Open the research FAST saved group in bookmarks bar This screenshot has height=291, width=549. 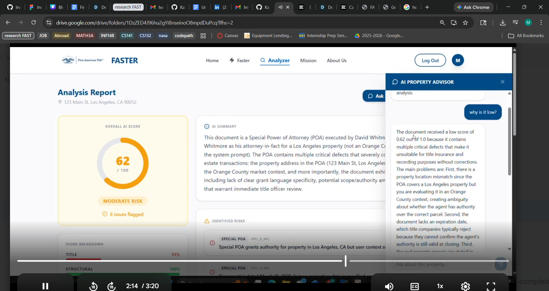coord(18,36)
